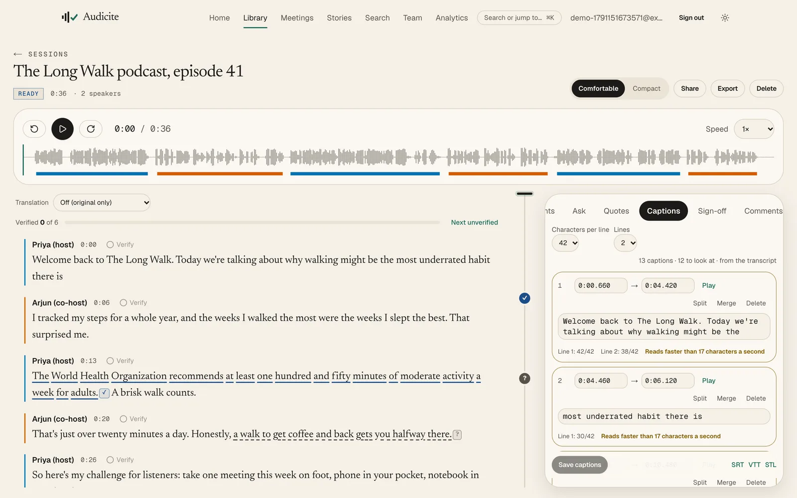Click the rewind playback button
This screenshot has width=797, height=498.
click(34, 129)
